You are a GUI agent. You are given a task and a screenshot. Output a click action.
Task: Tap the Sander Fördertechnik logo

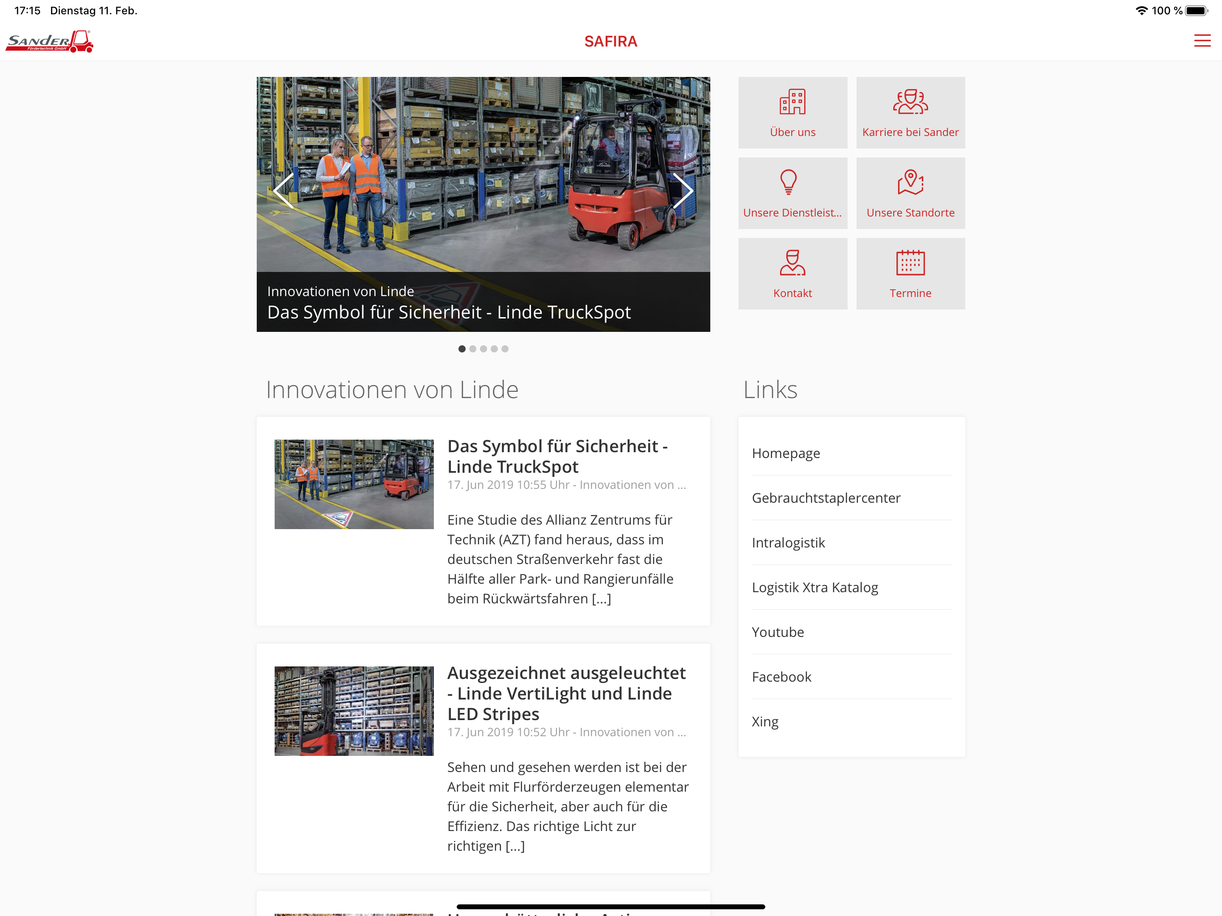click(50, 42)
